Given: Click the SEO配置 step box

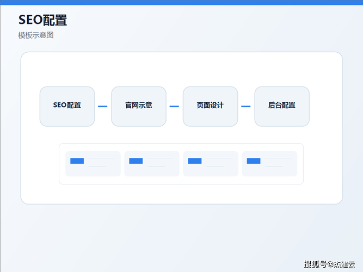Looking at the screenshot, I should pos(67,107).
